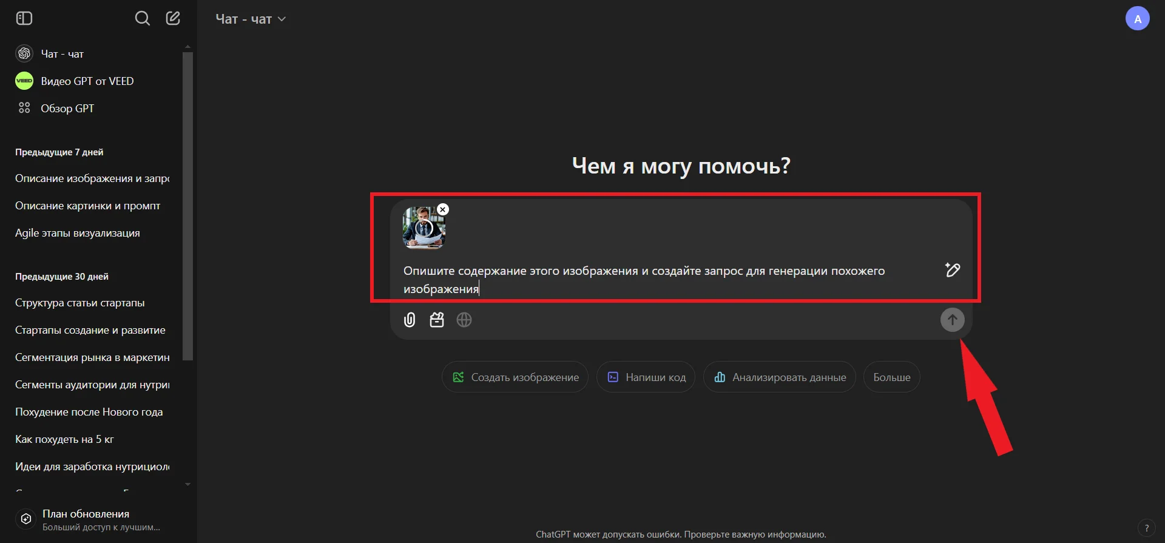Open the question mark help icon
The image size is (1165, 543).
click(1146, 528)
